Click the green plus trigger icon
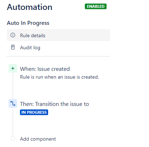The width and height of the screenshot is (149, 147). [13, 68]
